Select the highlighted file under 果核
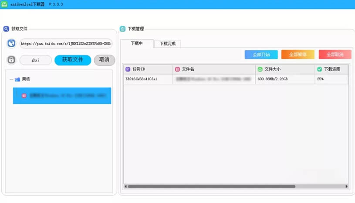This screenshot has height=203, width=355. click(x=62, y=96)
